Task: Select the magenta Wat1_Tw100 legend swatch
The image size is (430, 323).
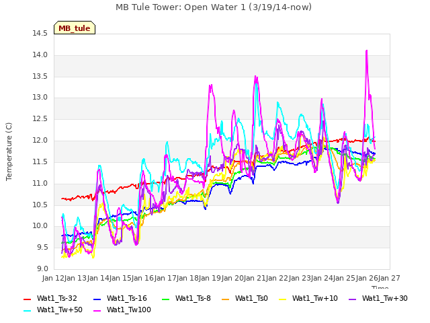Action: tap(97, 311)
